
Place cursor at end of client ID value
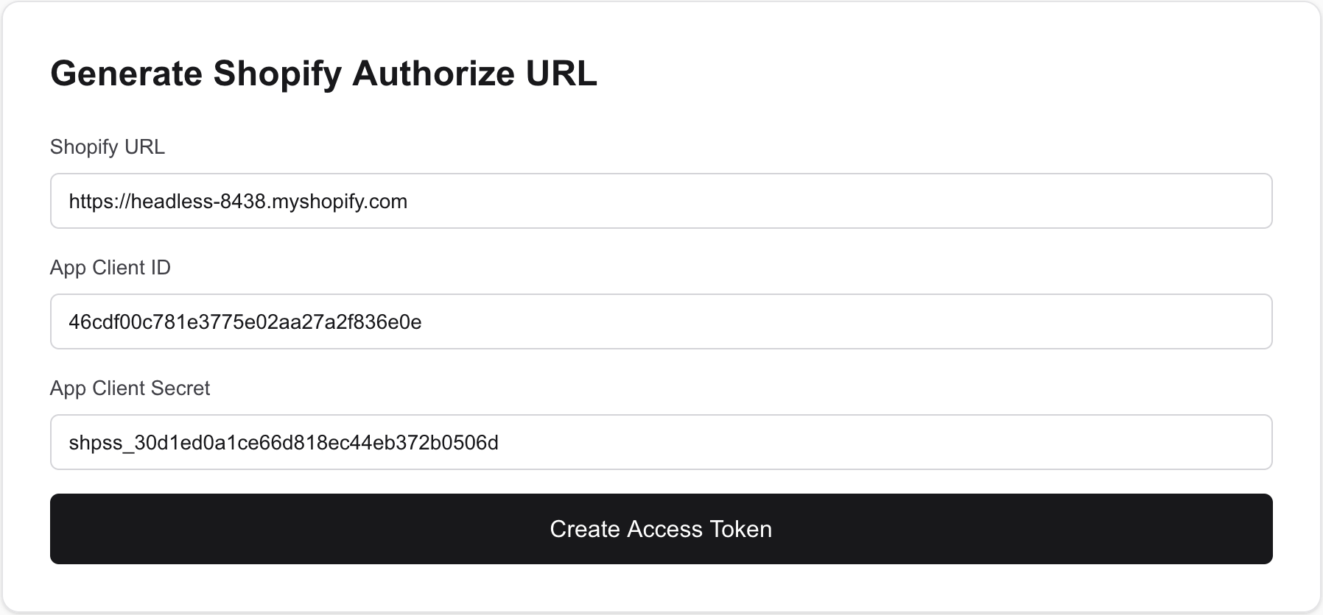tap(424, 321)
